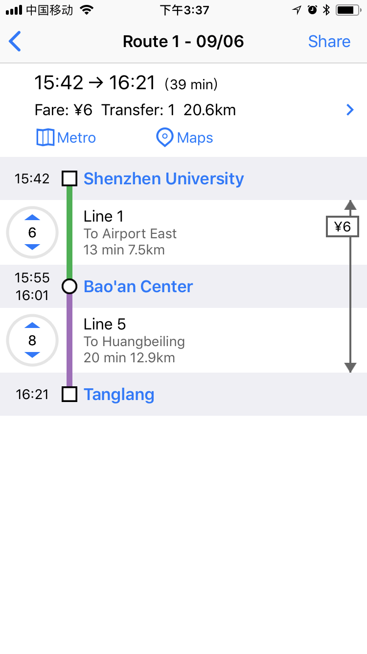Tap the Maps location pin icon
The width and height of the screenshot is (367, 654).
coord(164,138)
